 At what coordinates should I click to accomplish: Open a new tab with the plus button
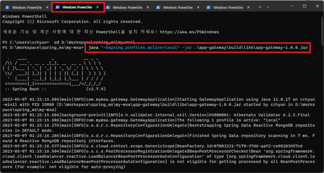260,7
